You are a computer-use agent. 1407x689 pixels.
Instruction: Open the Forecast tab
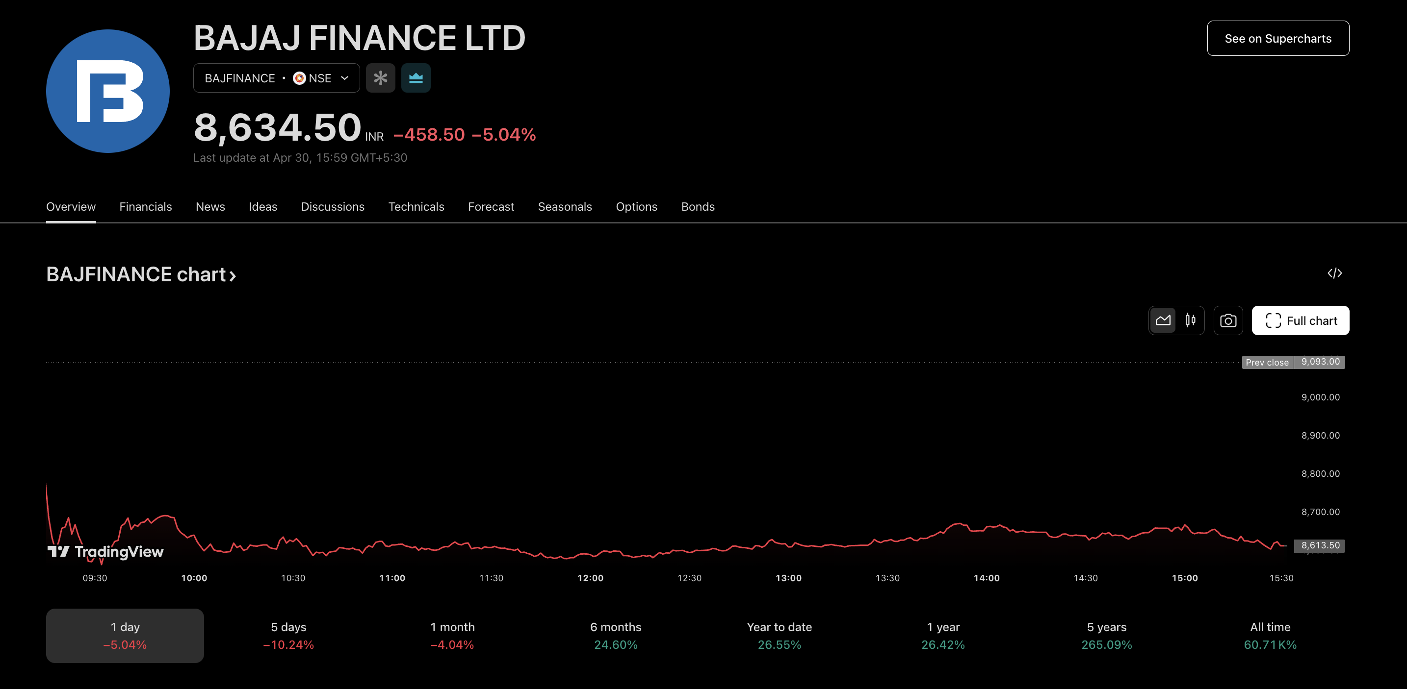tap(491, 207)
